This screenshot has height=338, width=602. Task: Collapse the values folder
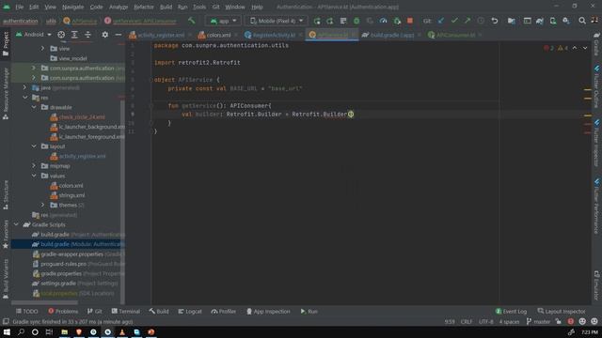click(34, 176)
